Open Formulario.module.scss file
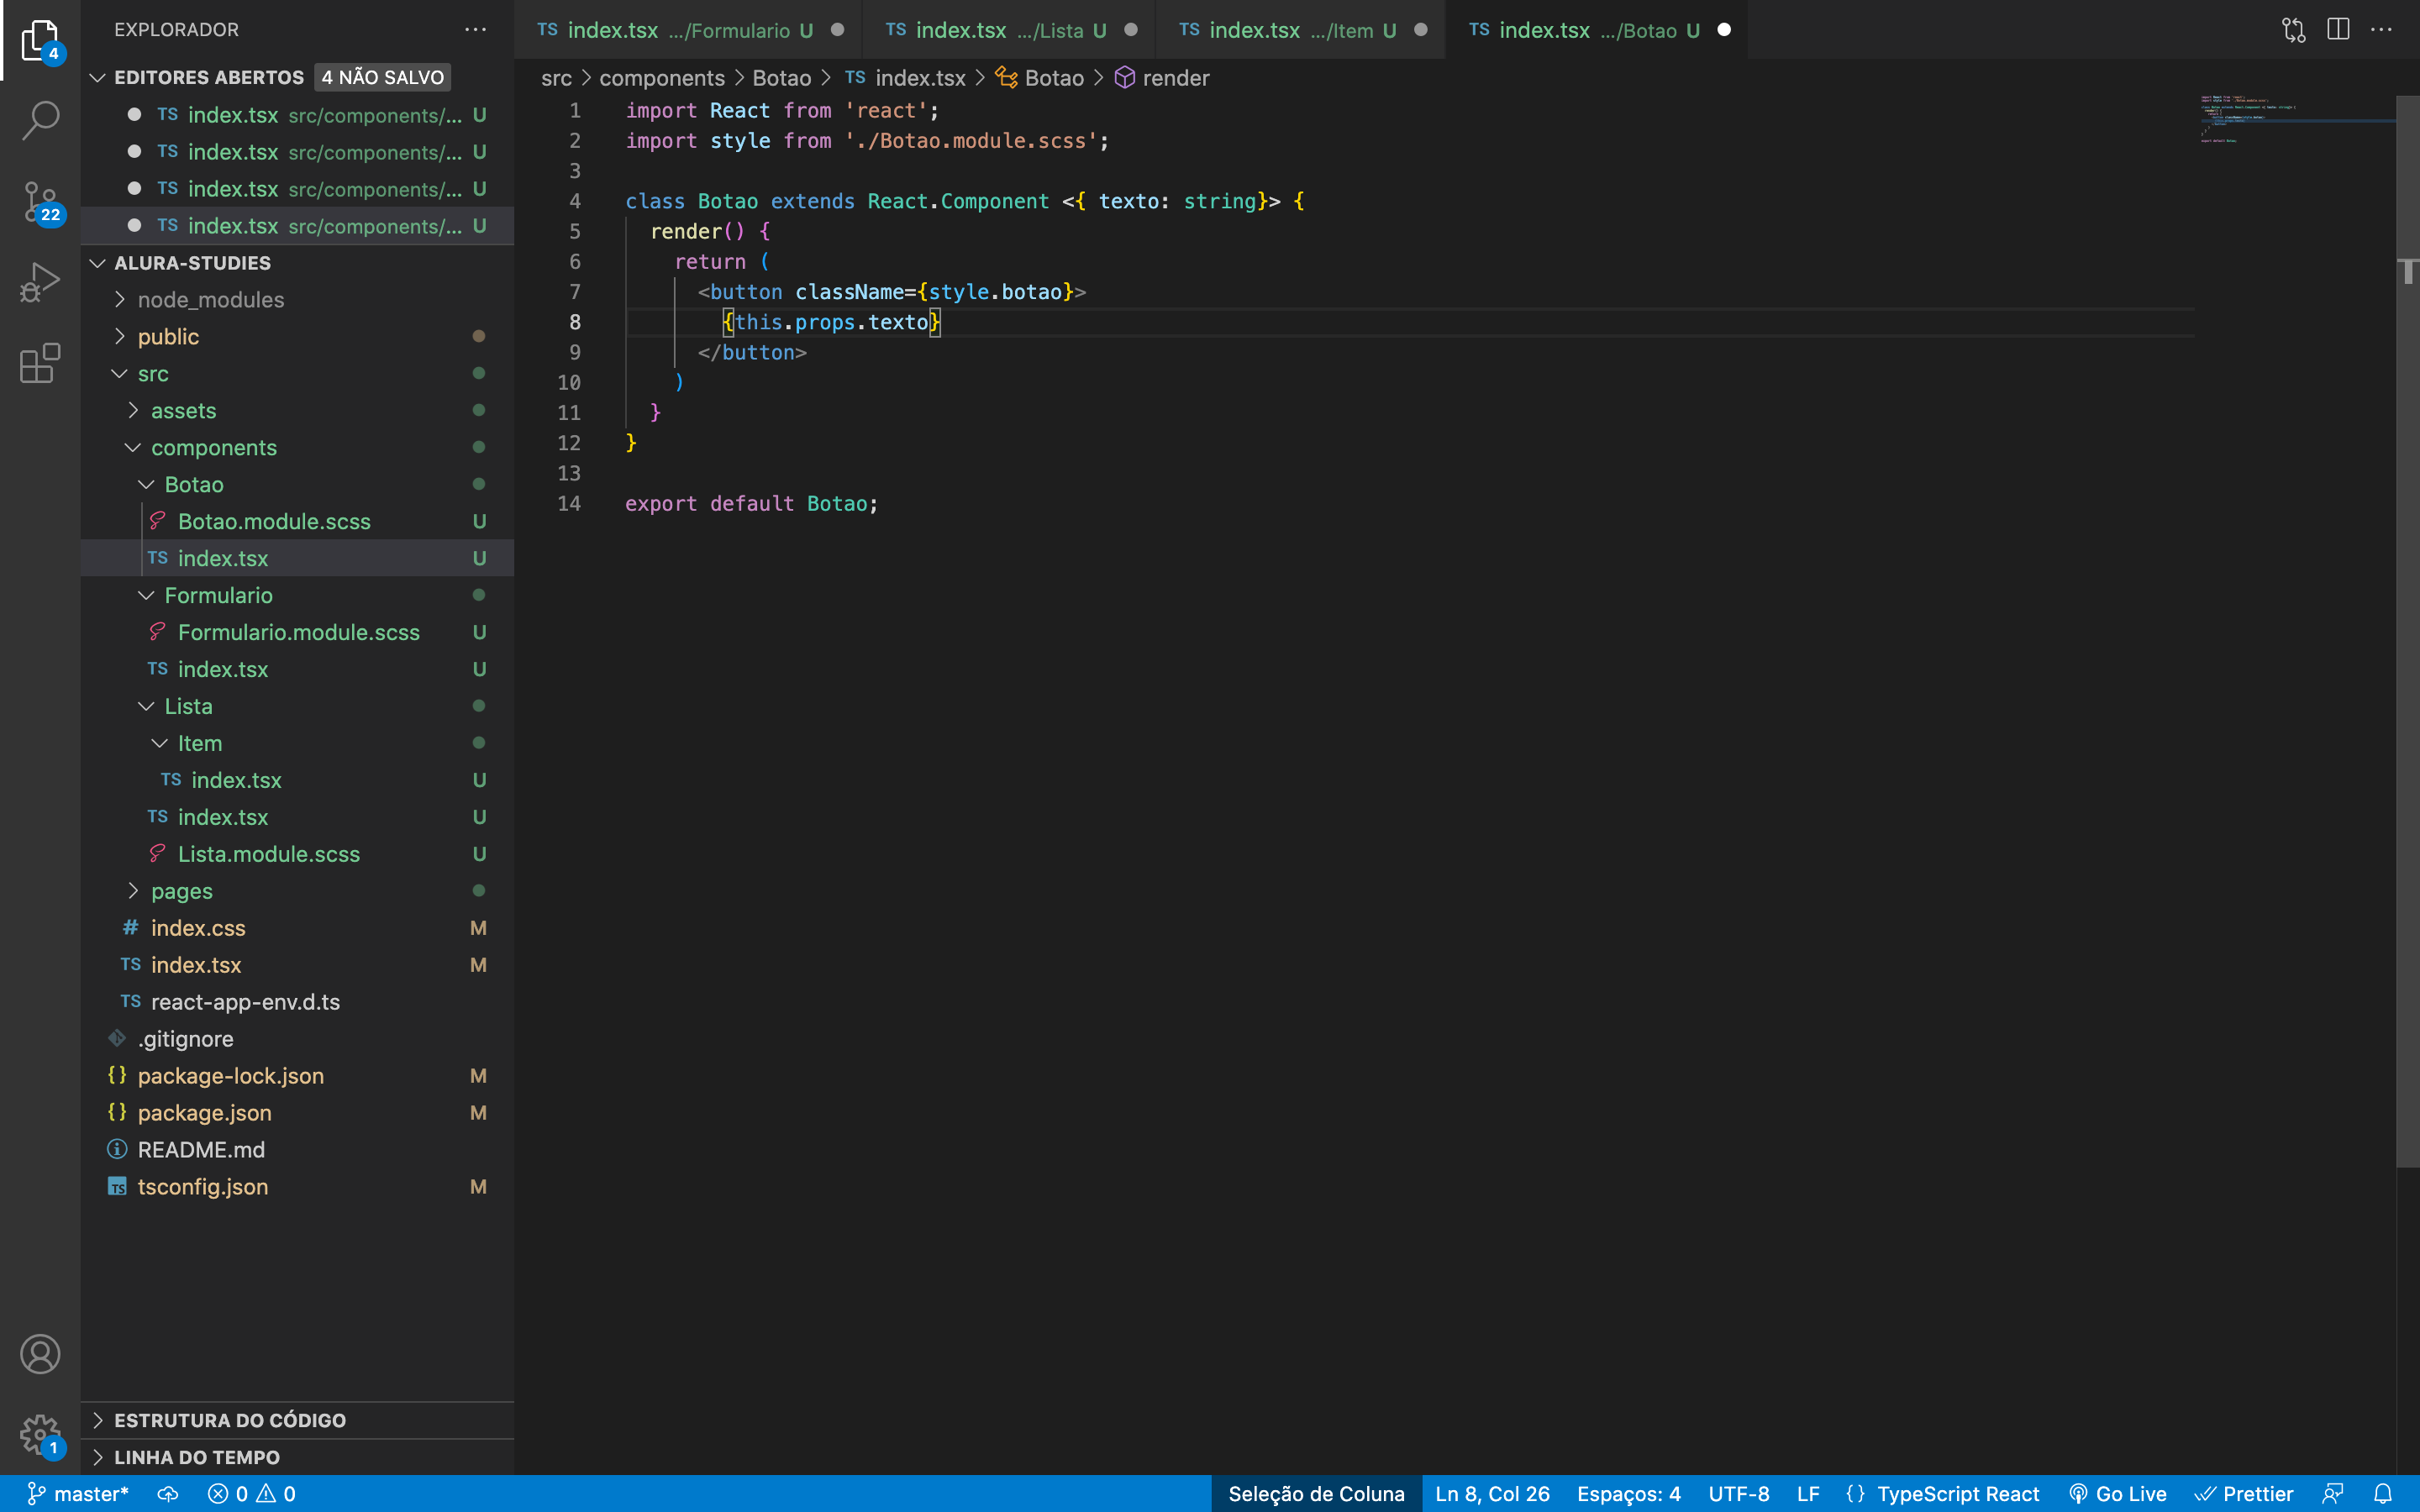The width and height of the screenshot is (2420, 1512). pos(298,632)
